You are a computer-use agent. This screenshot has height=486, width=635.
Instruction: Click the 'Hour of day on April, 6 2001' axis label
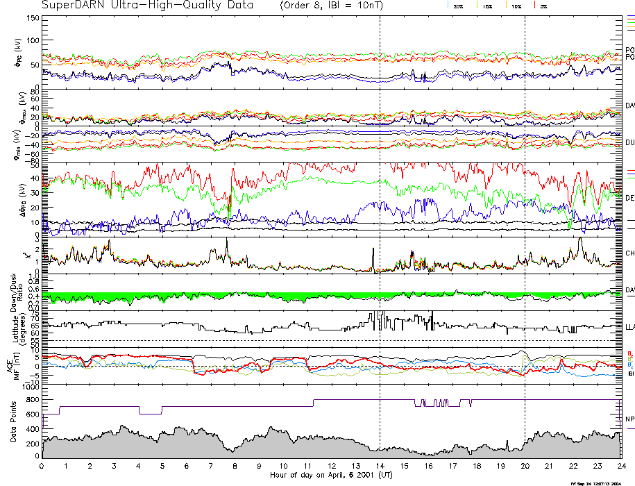[x=330, y=475]
